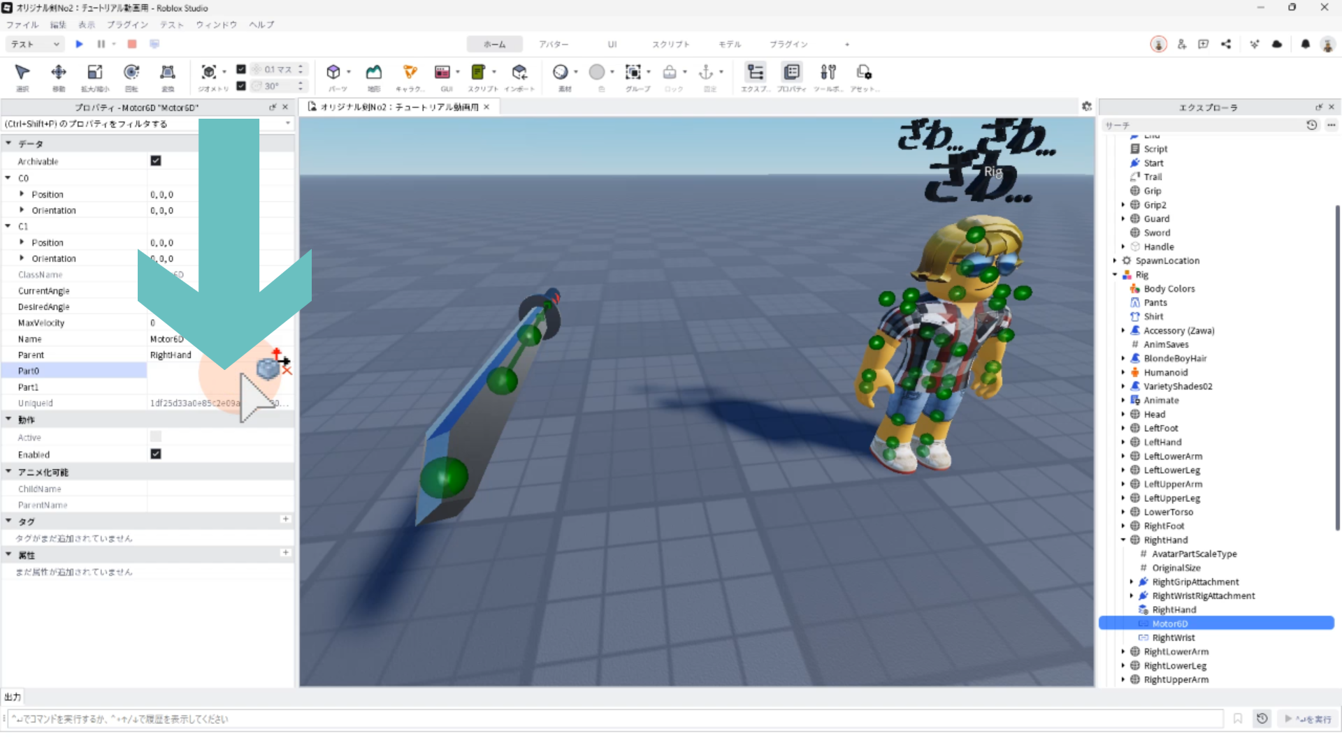Screen dimensions: 1342x754
Task: Open the Terrain editor icon
Action: coord(374,72)
